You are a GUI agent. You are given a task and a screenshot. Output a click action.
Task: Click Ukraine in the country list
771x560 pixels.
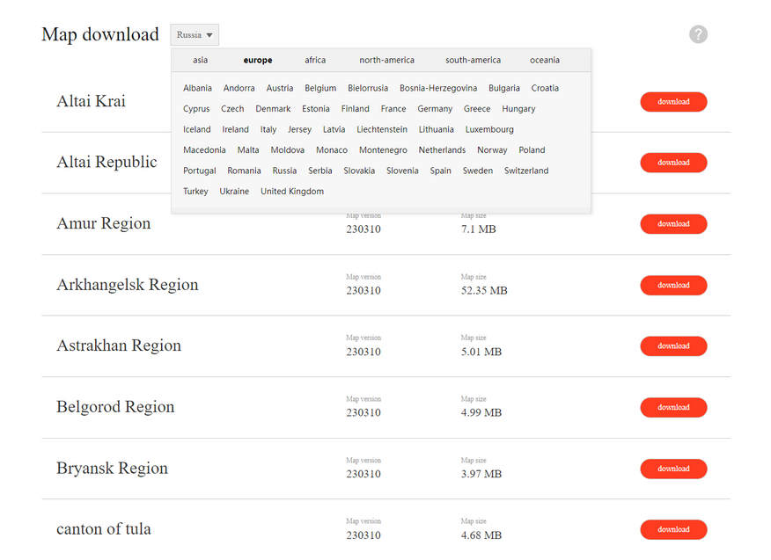point(234,192)
